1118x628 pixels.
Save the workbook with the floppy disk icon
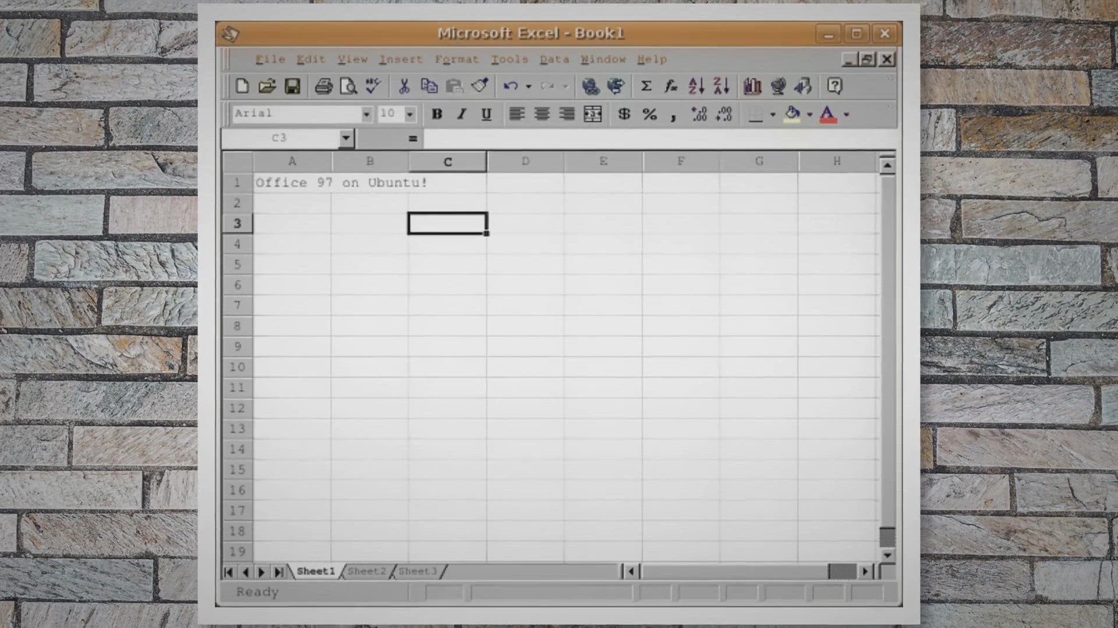click(x=292, y=86)
